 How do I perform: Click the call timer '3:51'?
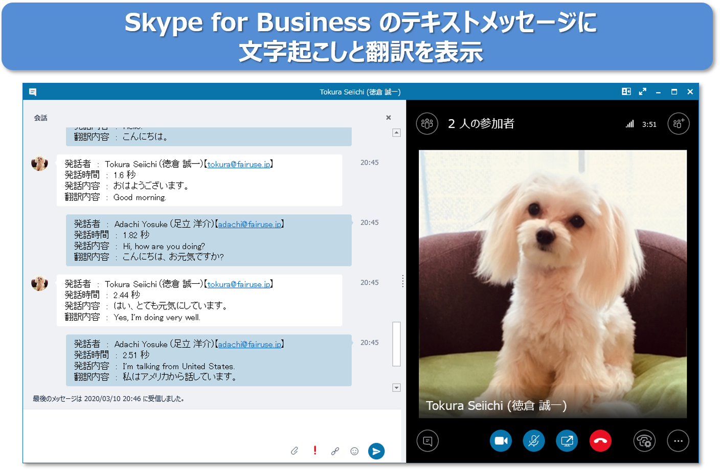649,124
